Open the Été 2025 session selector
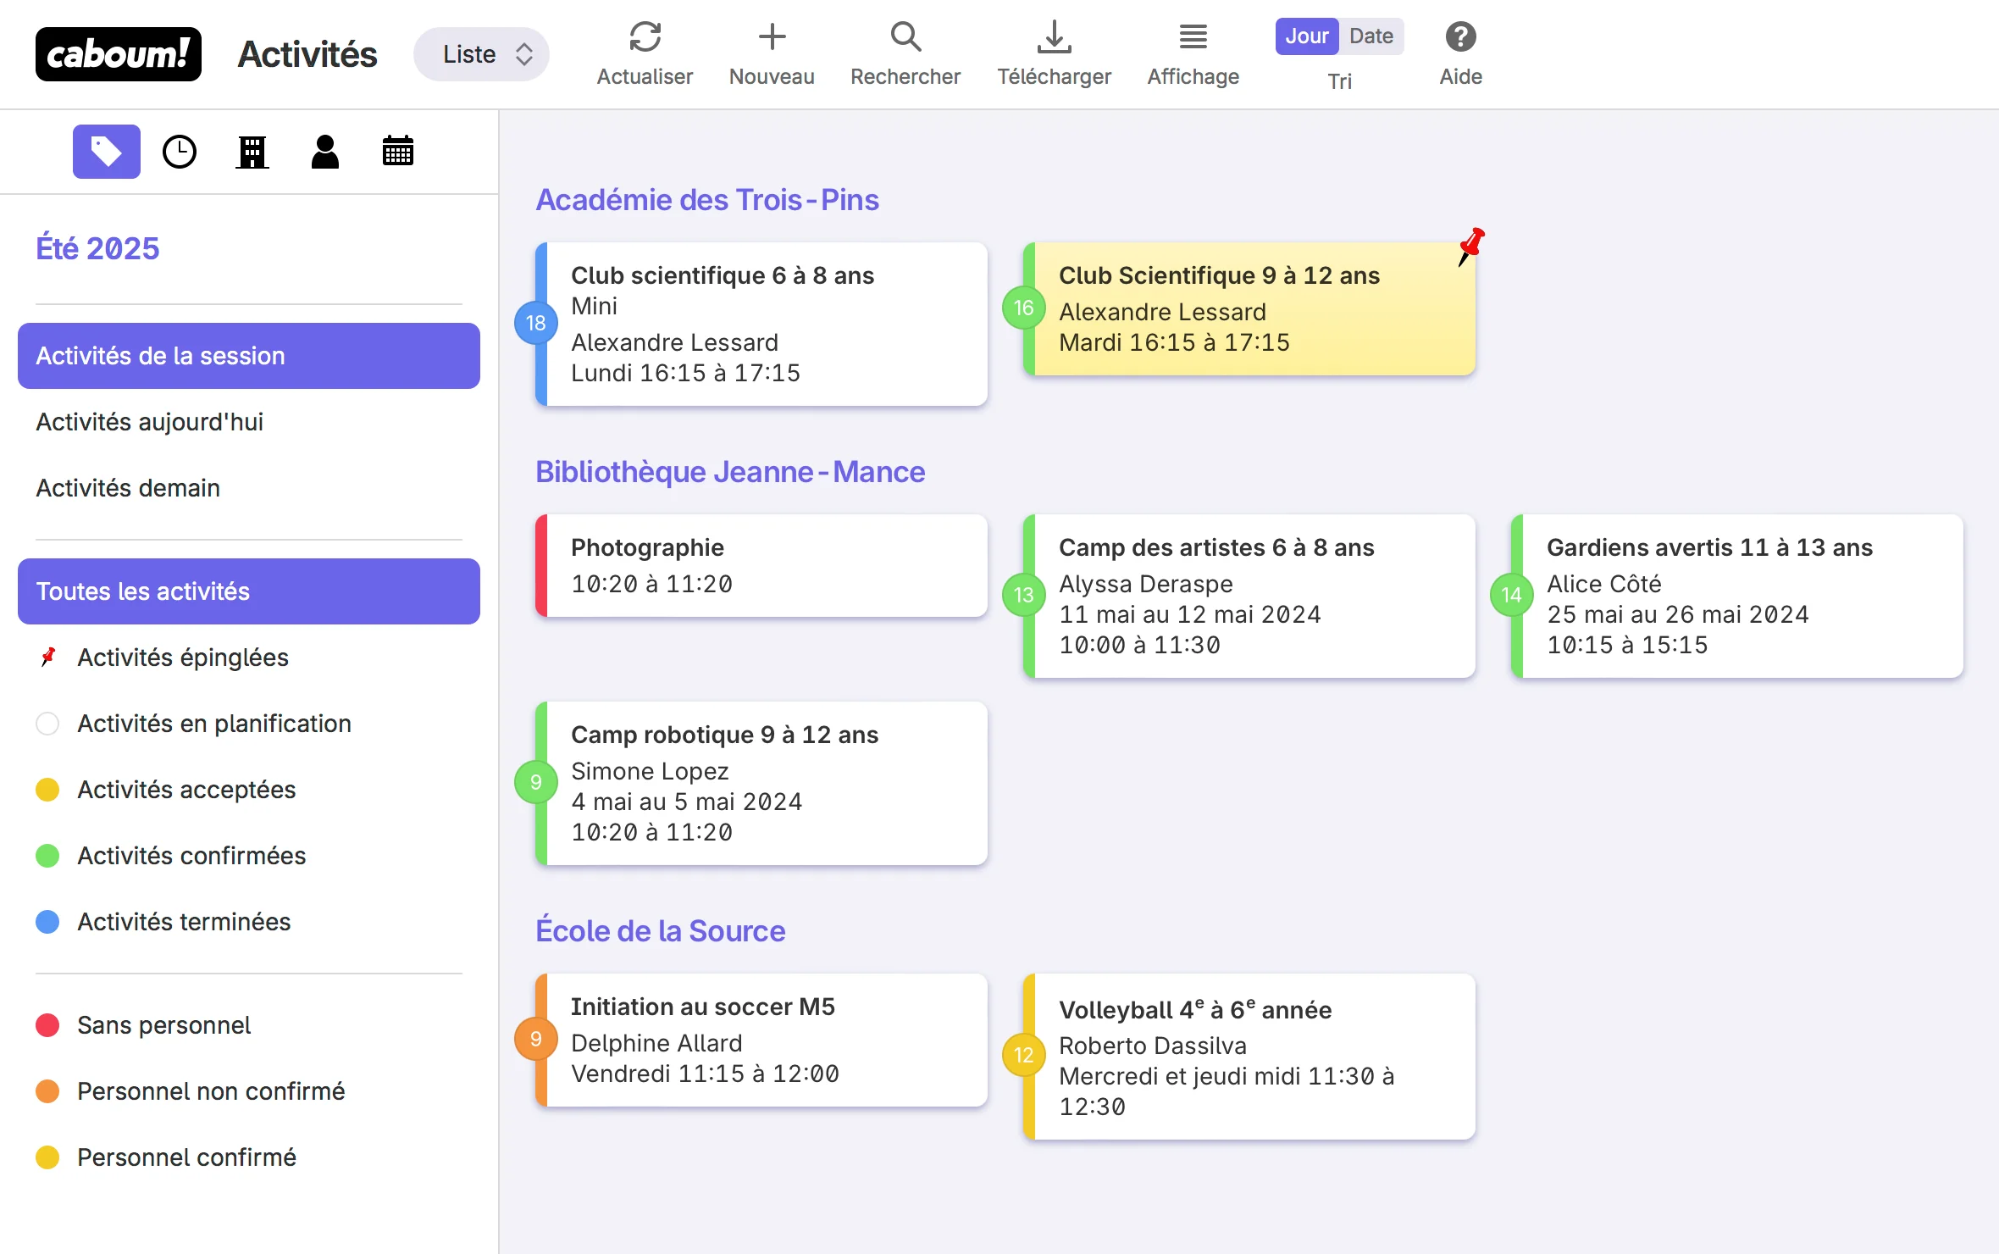The height and width of the screenshot is (1254, 1999). [97, 248]
